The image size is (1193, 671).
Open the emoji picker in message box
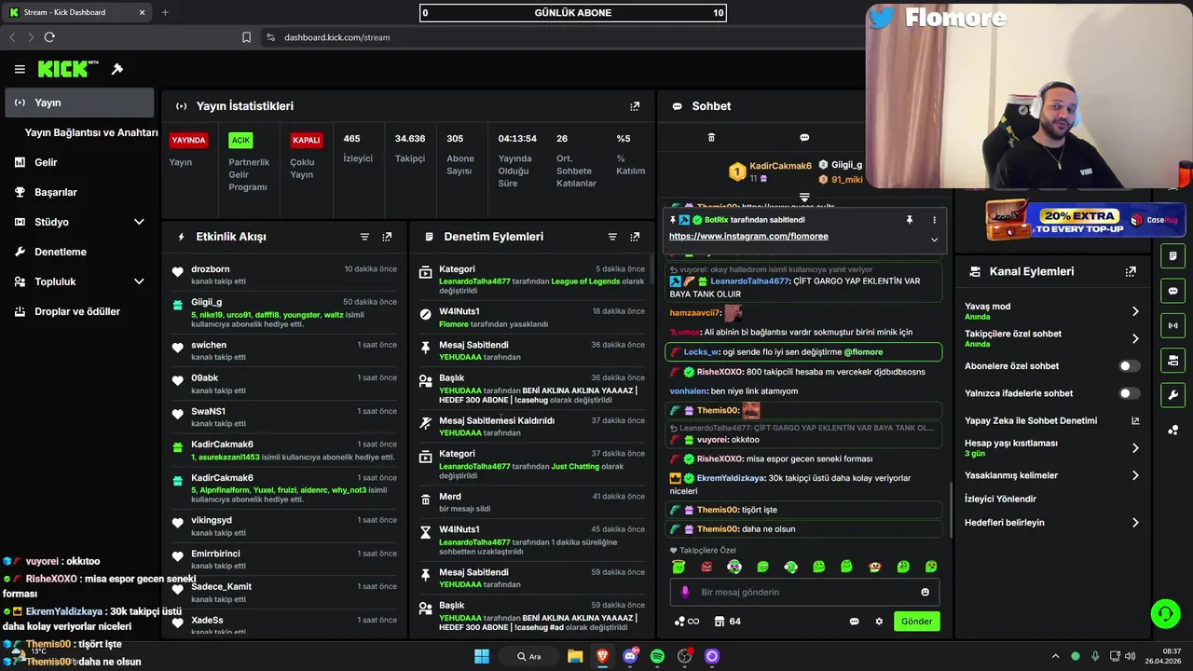coord(925,592)
